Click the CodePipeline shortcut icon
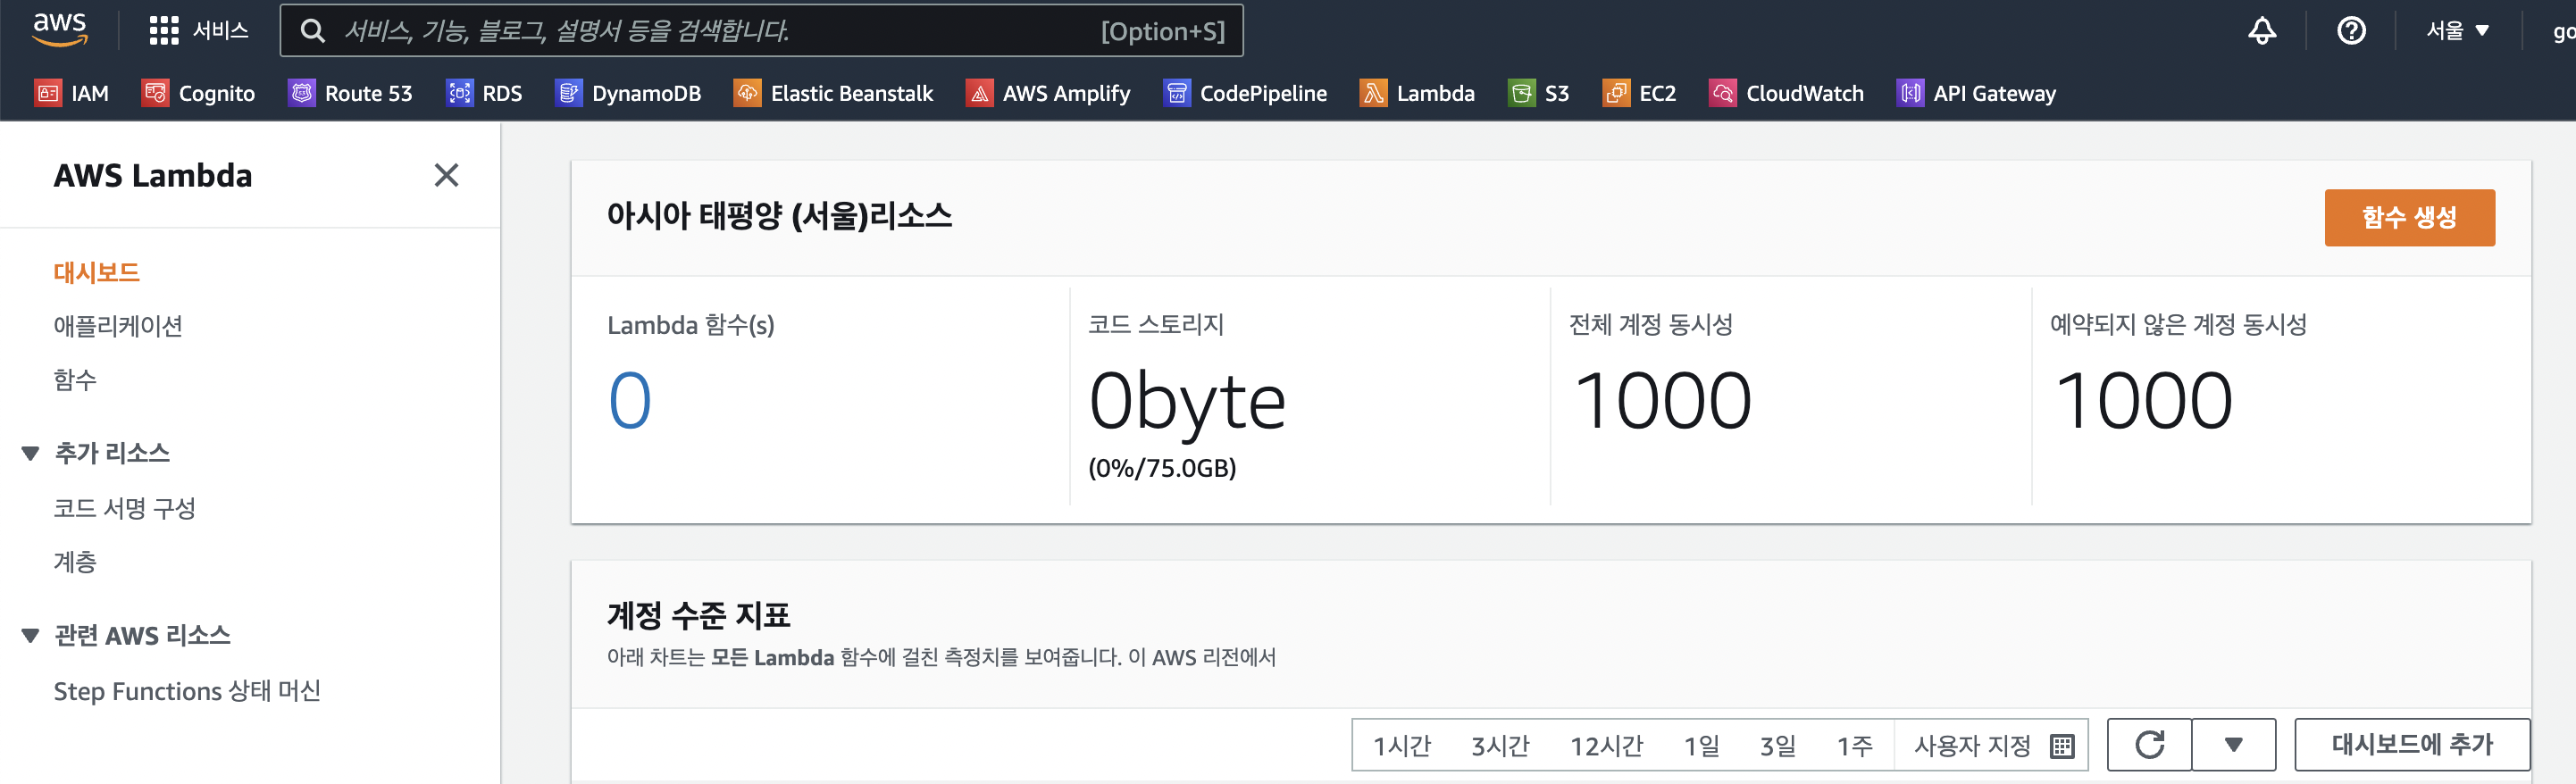The image size is (2576, 784). tap(1177, 93)
